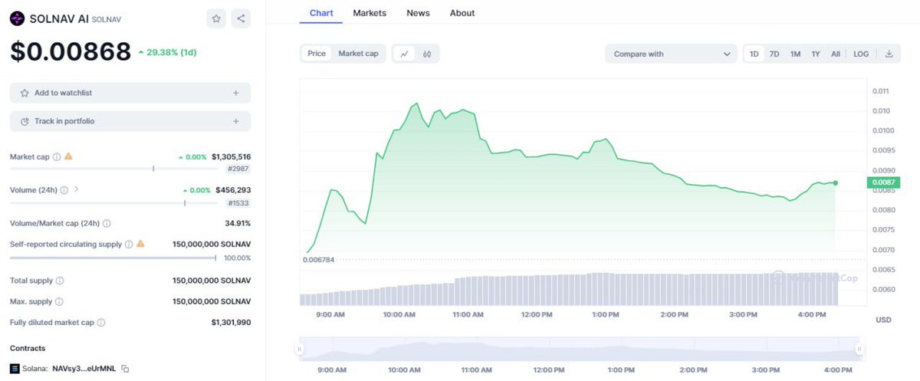Click the pie icon beside Track in portfolio

25,121
